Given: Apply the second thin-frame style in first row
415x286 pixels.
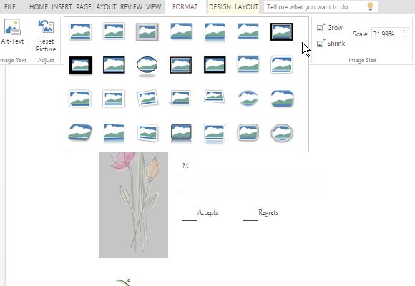Looking at the screenshot, I should (114, 31).
